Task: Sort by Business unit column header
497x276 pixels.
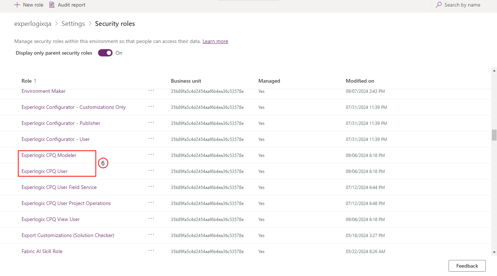Action: (x=186, y=81)
